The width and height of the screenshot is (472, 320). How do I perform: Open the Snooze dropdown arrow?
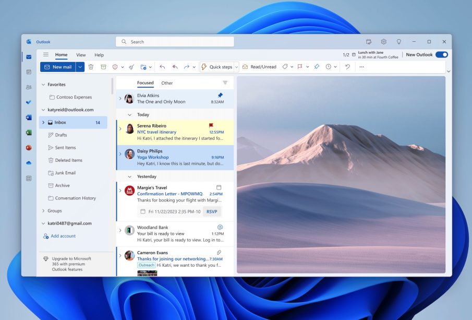point(335,67)
